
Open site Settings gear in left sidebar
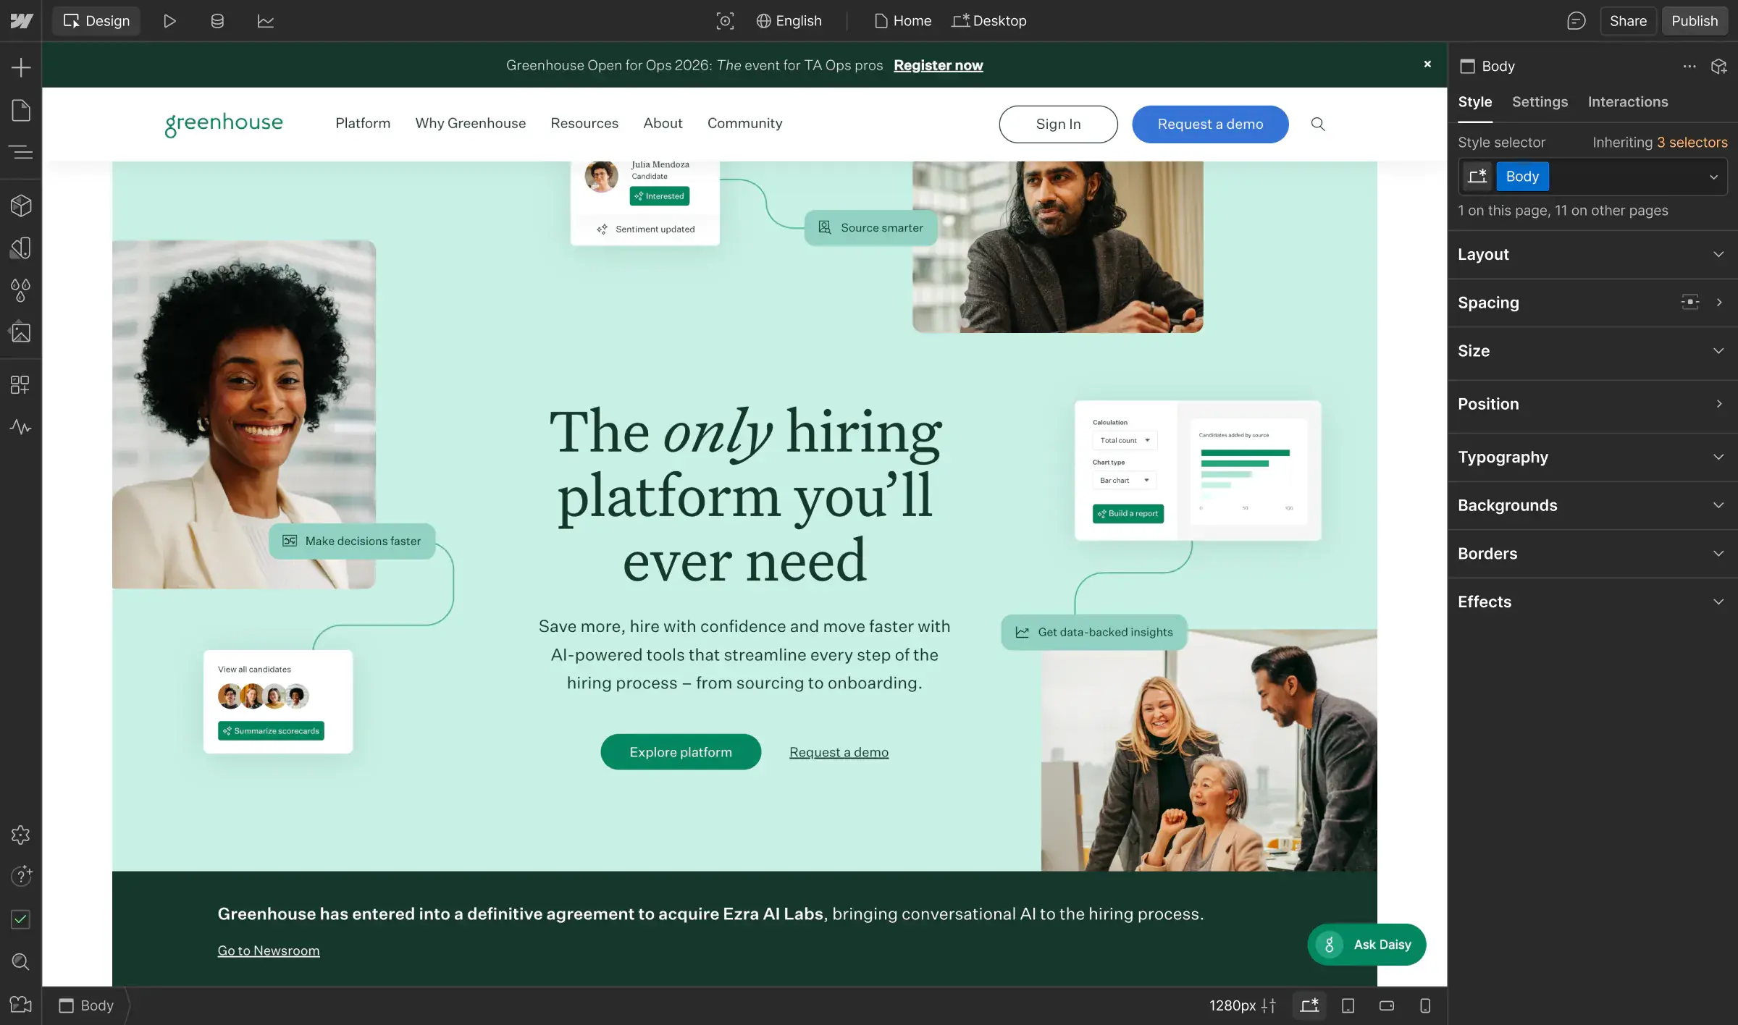21,835
